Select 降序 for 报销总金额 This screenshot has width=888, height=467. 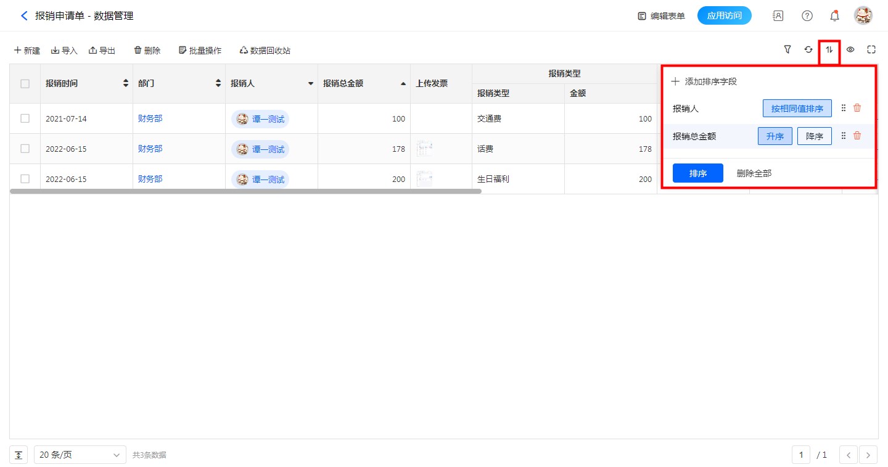[x=814, y=136]
